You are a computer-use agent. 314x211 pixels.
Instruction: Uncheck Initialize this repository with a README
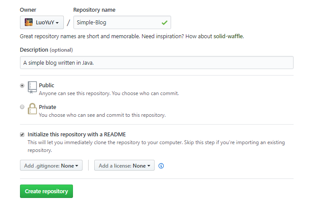click(x=22, y=135)
